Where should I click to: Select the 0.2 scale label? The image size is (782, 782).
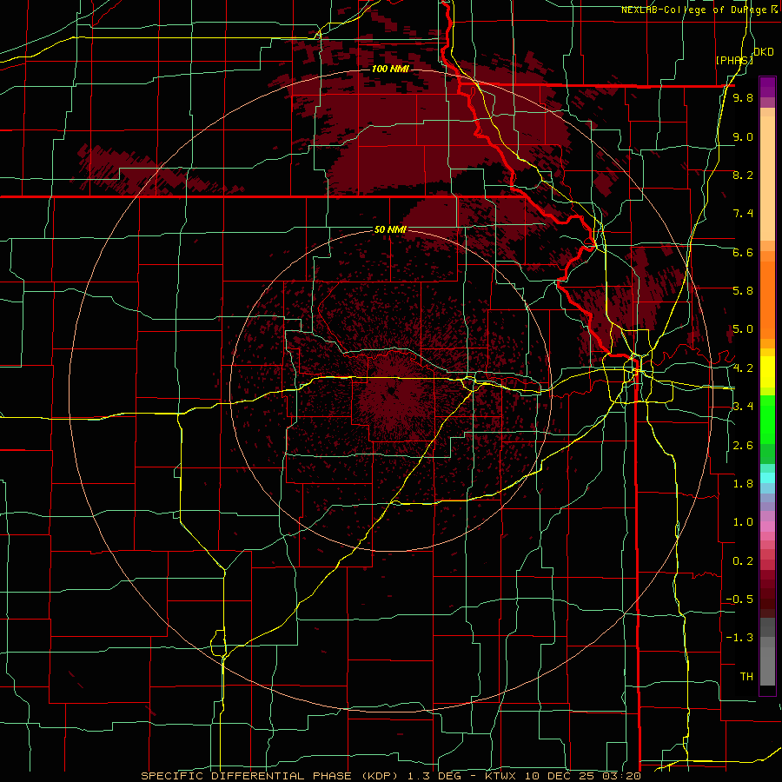click(x=743, y=561)
